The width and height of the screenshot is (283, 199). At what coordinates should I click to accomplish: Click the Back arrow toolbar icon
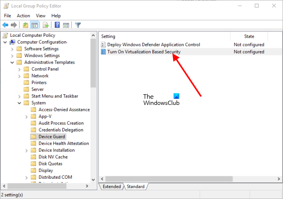click(x=5, y=25)
